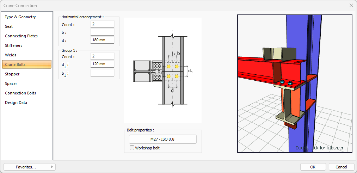Go to the Connecting Plates section
357x173 pixels.
pos(21,36)
